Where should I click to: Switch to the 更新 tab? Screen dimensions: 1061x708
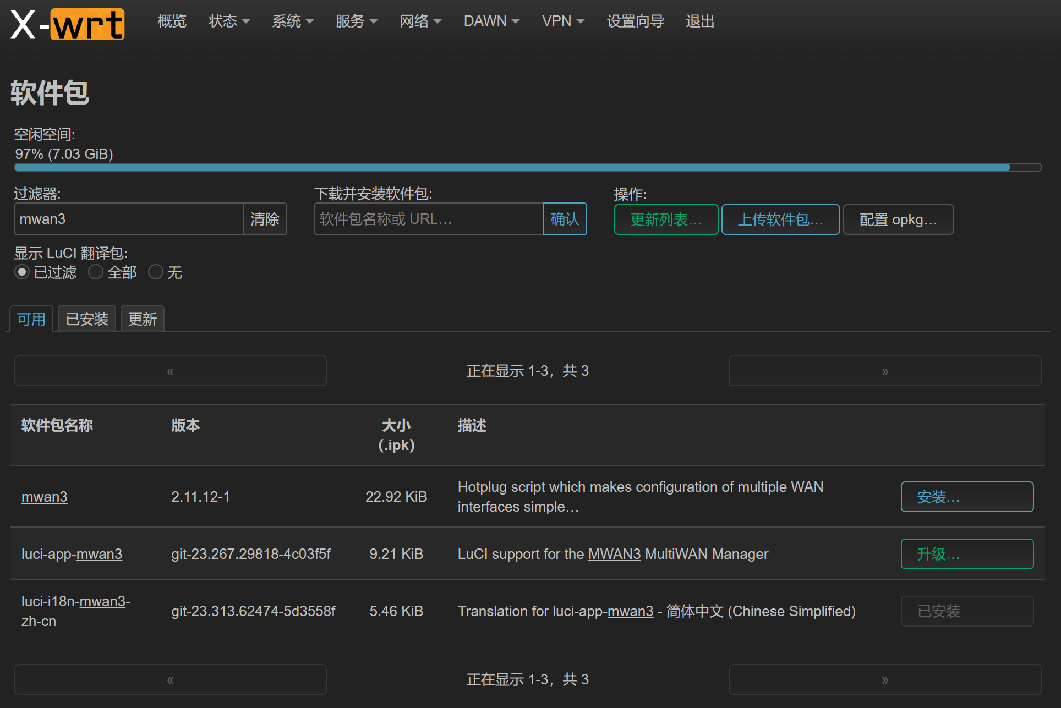(x=142, y=319)
